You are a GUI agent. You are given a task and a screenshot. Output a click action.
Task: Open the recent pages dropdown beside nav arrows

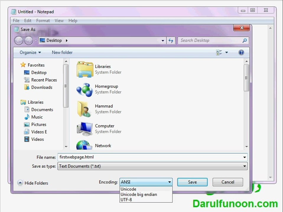point(36,41)
